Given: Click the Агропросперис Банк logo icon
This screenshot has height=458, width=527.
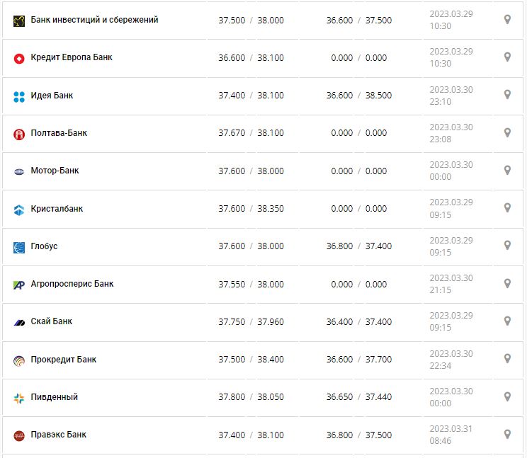Looking at the screenshot, I should (x=19, y=285).
